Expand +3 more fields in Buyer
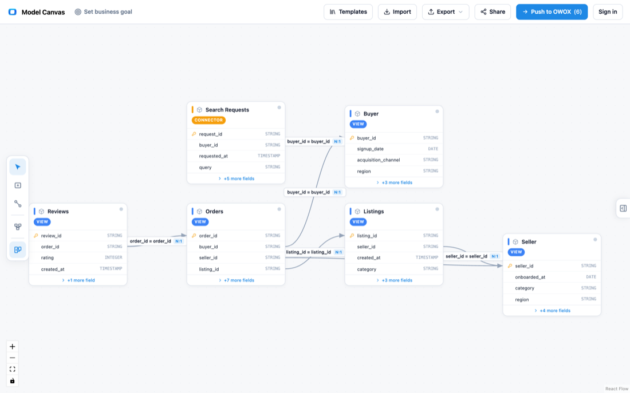This screenshot has width=630, height=393. point(394,182)
